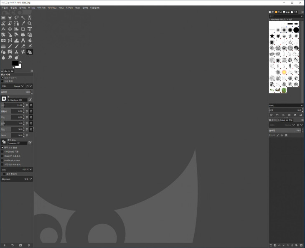Select the Eraser tool
This screenshot has width=305, height=248.
tap(23, 46)
